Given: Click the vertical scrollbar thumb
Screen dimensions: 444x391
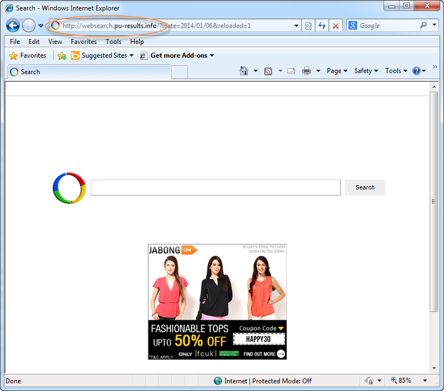Looking at the screenshot, I should (x=434, y=202).
